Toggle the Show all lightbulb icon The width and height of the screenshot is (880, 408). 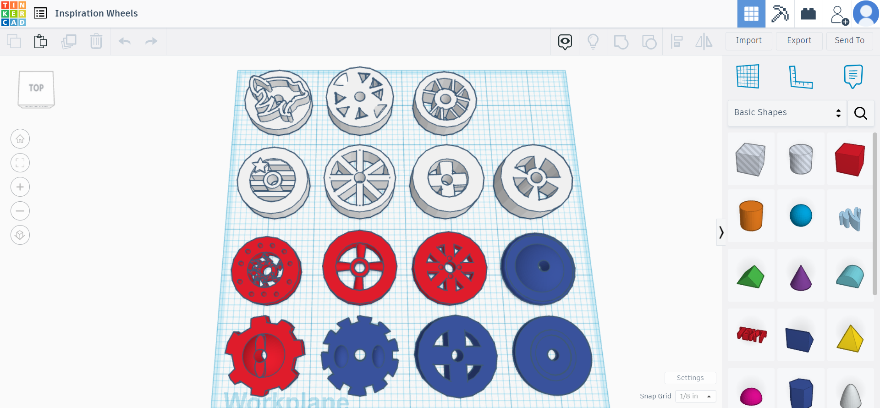point(593,42)
